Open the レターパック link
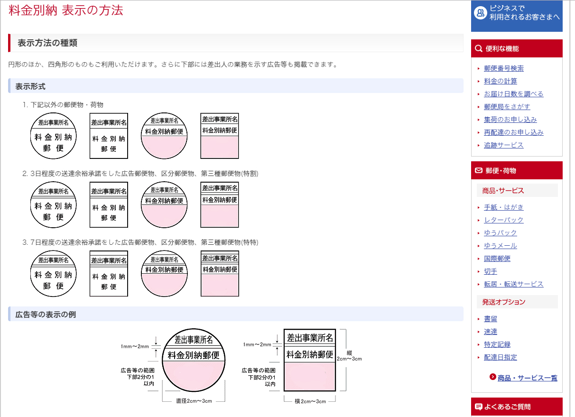575x417 pixels. [503, 220]
